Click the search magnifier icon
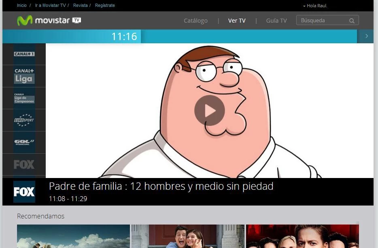378x248 pixels. click(x=351, y=20)
